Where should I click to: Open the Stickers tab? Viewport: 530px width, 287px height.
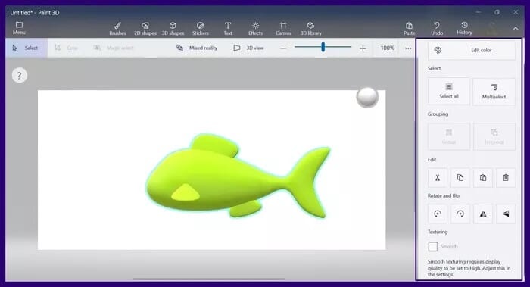(201, 28)
